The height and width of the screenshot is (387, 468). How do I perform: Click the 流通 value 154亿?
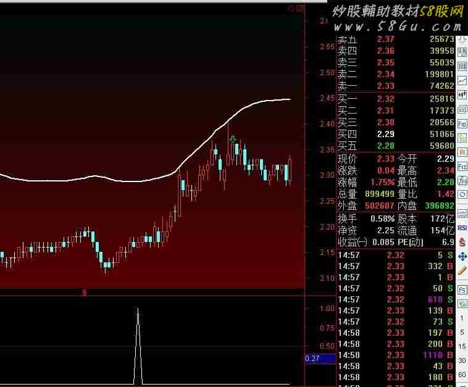click(442, 230)
